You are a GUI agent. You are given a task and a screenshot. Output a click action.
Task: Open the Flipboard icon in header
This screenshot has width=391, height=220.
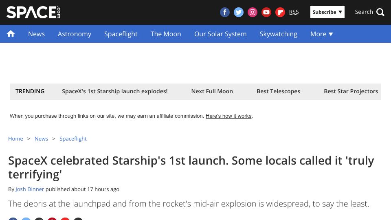[280, 12]
